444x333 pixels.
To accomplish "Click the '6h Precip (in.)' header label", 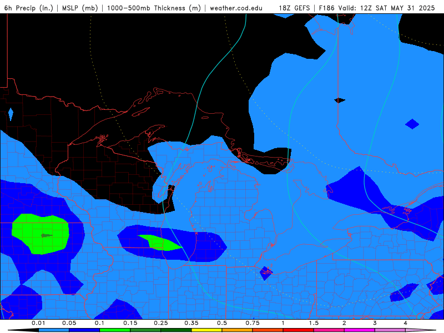I will [29, 8].
